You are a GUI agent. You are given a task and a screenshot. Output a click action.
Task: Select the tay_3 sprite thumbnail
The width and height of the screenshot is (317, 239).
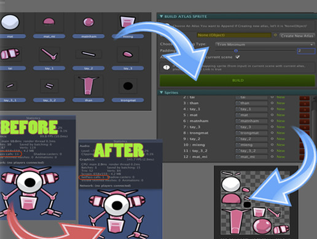(x=128, y=54)
